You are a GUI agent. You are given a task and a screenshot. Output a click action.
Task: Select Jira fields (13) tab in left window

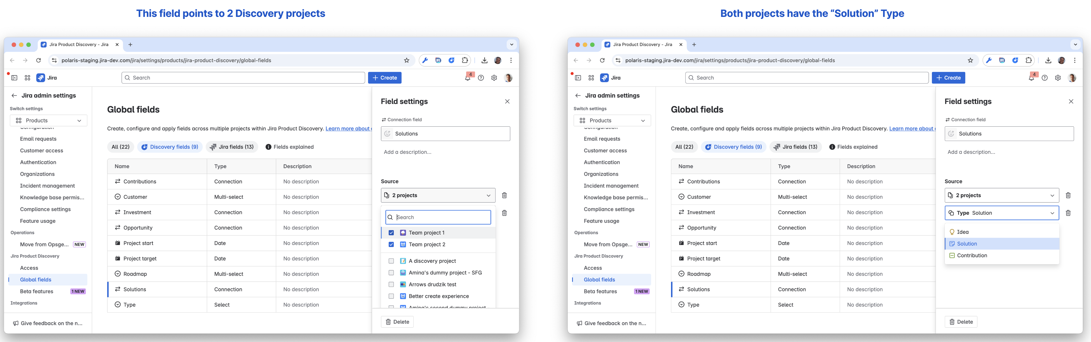(232, 147)
